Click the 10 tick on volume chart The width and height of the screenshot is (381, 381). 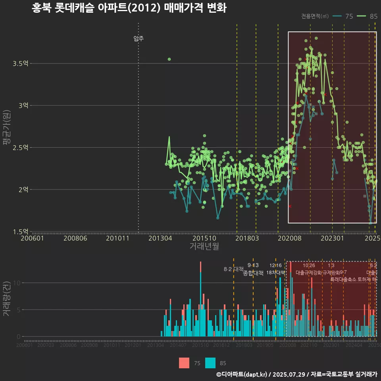[x=17, y=283]
